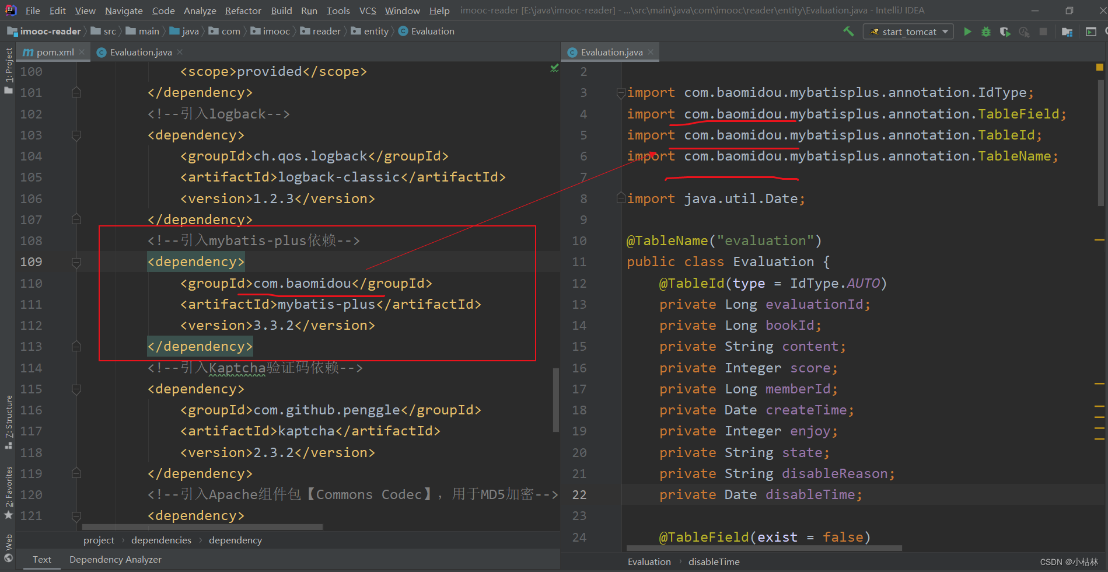
Task: Open the Project tool window
Action: coord(9,70)
